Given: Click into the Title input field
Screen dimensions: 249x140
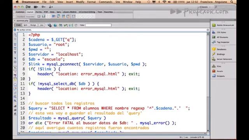Looking at the screenshot, I should point(98,25).
